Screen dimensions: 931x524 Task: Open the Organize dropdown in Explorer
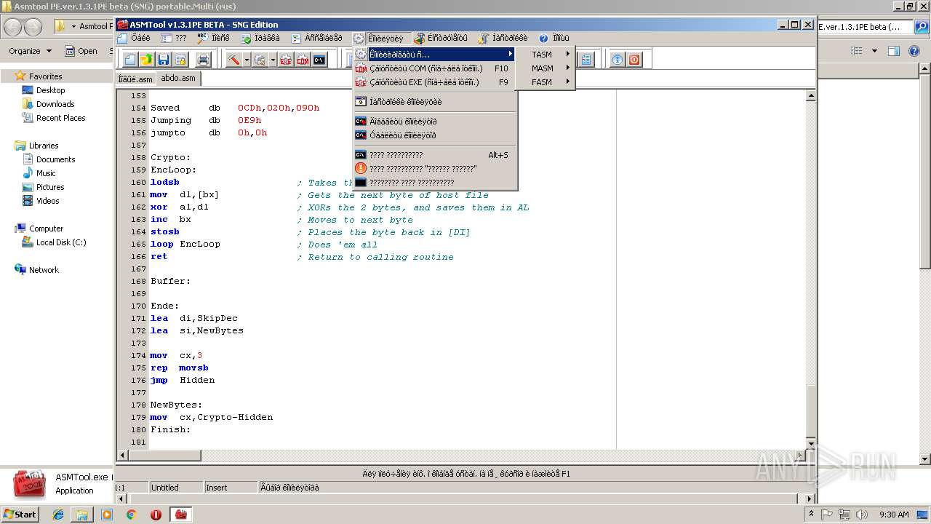(x=30, y=51)
